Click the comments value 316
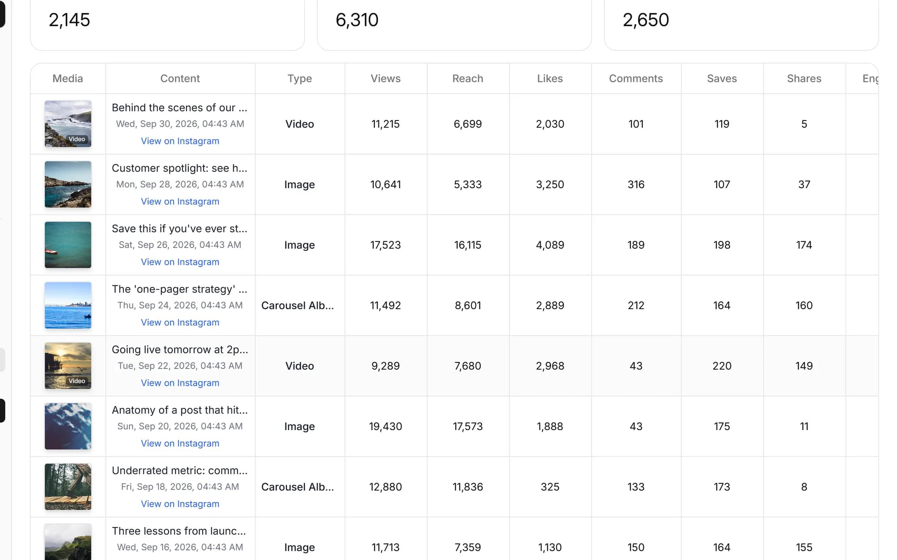 coord(636,184)
